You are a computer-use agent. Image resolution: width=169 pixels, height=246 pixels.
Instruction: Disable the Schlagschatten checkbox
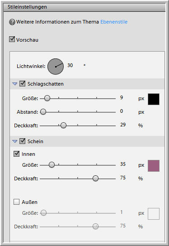click(x=23, y=83)
